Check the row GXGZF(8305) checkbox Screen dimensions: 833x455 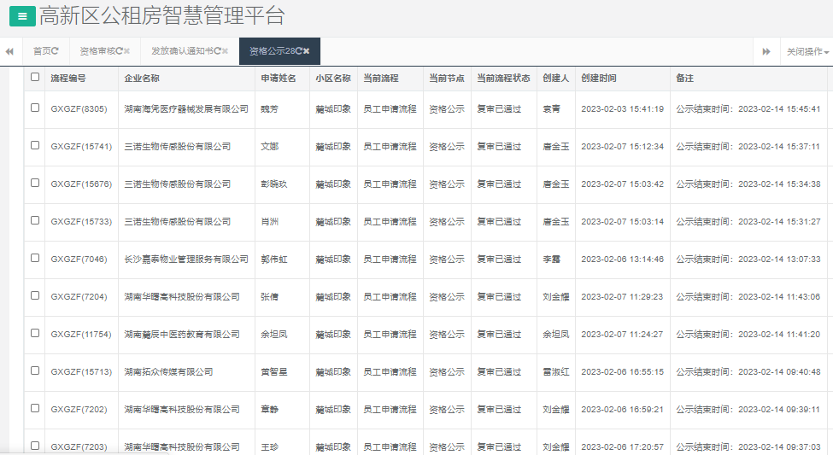35,108
